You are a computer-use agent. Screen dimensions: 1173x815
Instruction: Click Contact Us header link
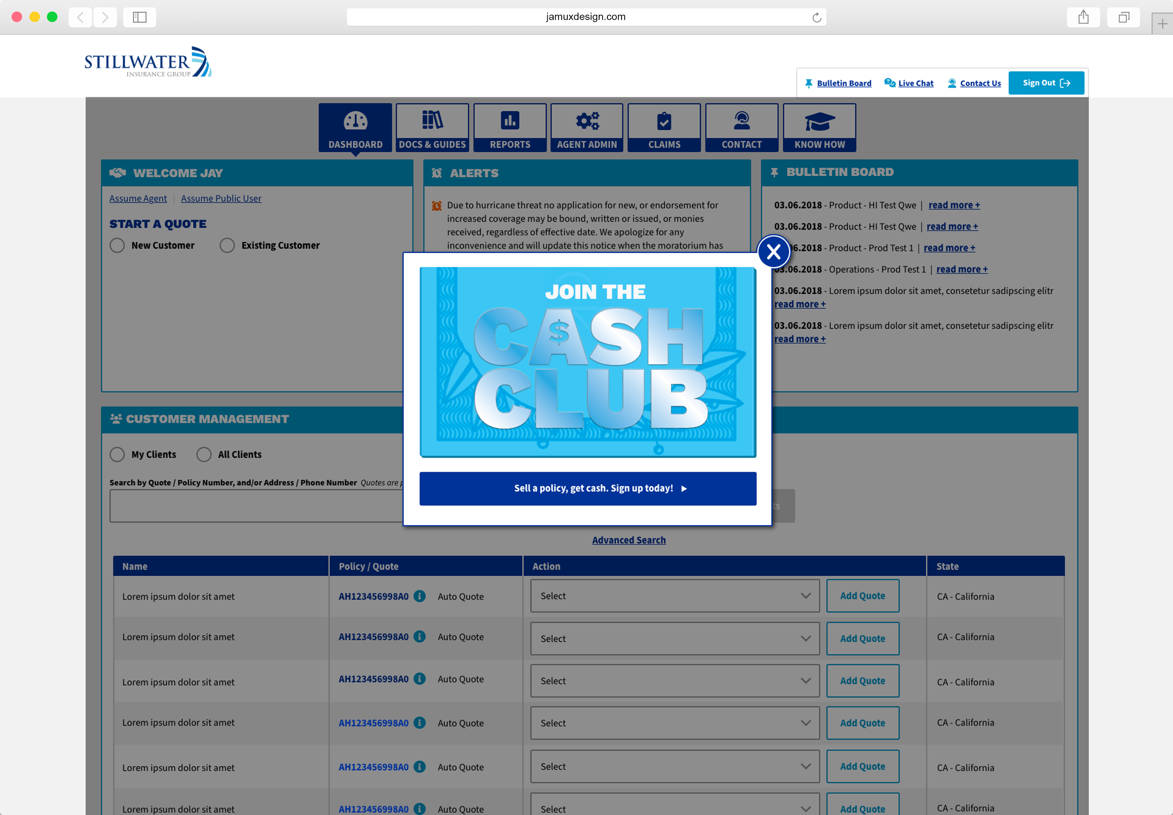pyautogui.click(x=980, y=83)
